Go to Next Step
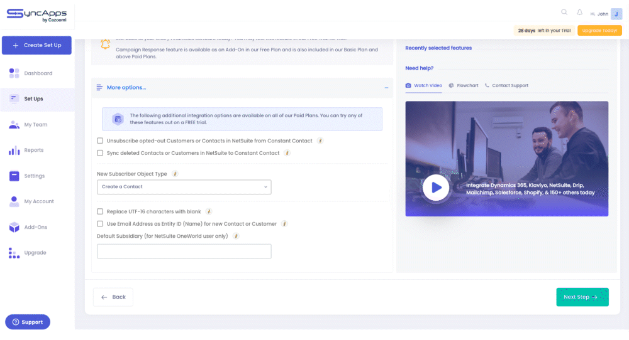Screen dimensions: 629x340 point(582,297)
